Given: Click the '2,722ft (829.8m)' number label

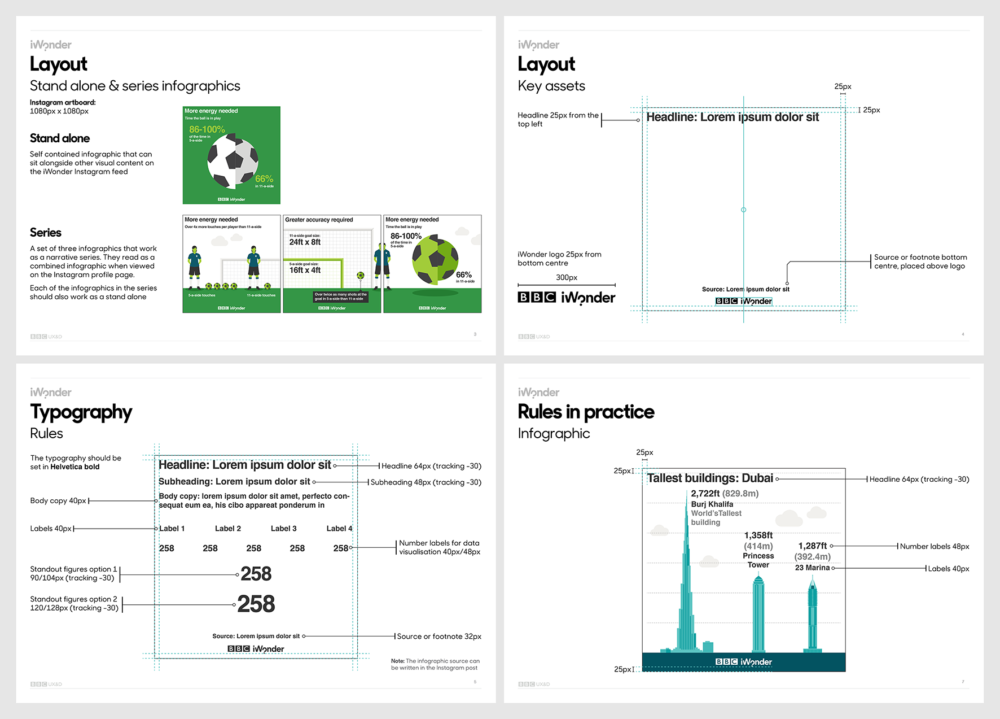Looking at the screenshot, I should [725, 494].
